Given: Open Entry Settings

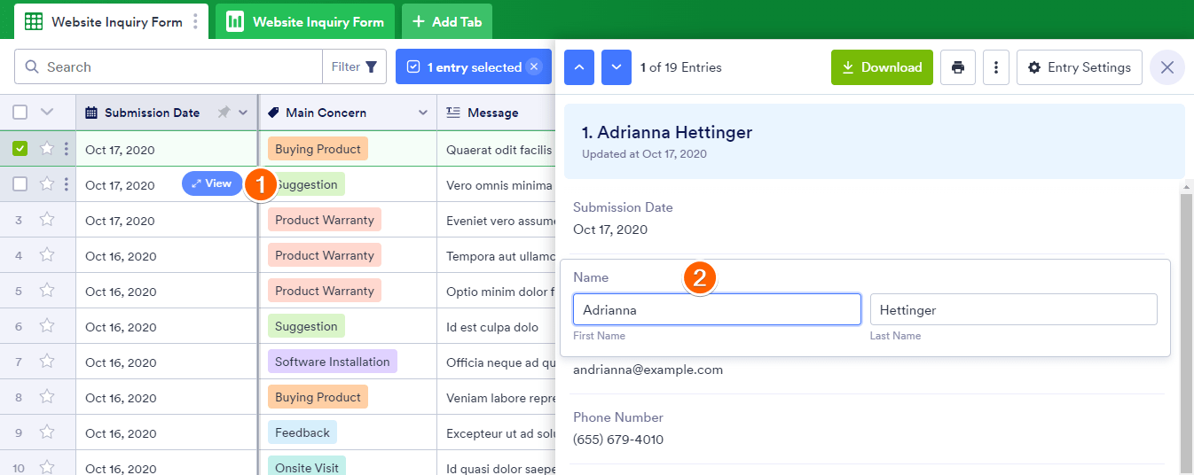Looking at the screenshot, I should click(1079, 67).
